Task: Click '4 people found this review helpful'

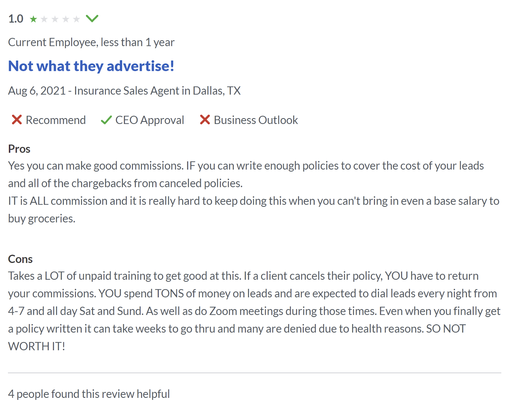Action: click(x=89, y=394)
